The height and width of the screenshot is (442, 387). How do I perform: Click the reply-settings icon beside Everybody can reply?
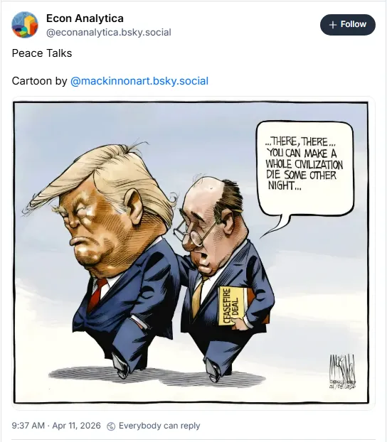[111, 426]
